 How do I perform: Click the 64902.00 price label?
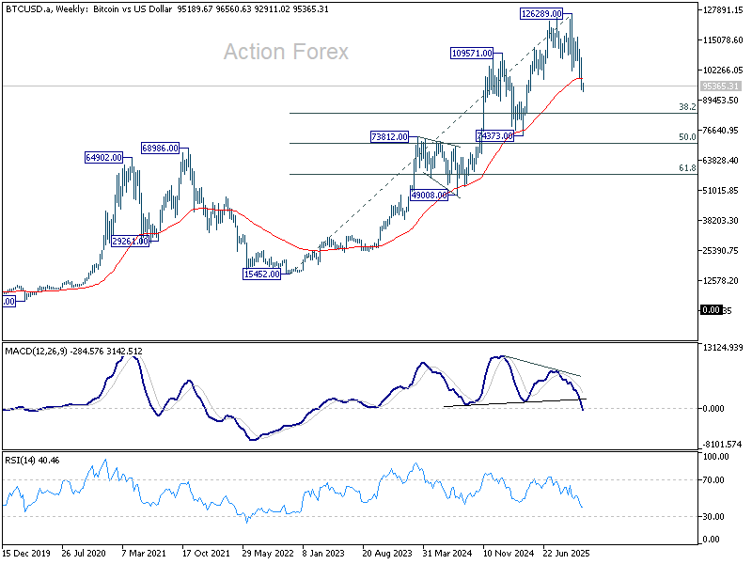pyautogui.click(x=103, y=157)
